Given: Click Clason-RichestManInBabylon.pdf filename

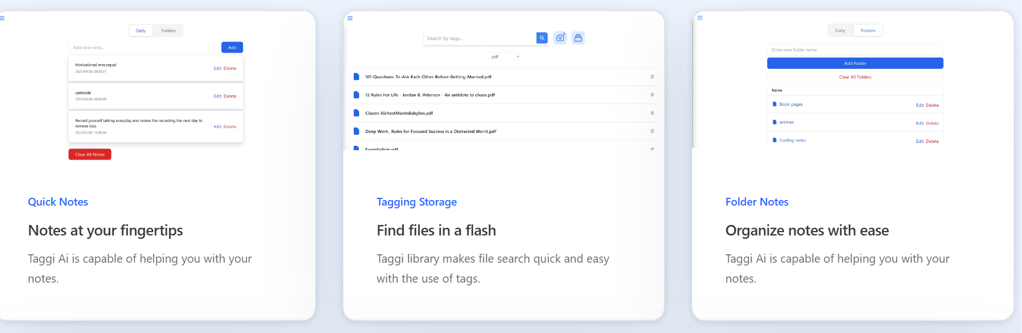Looking at the screenshot, I should tap(399, 113).
